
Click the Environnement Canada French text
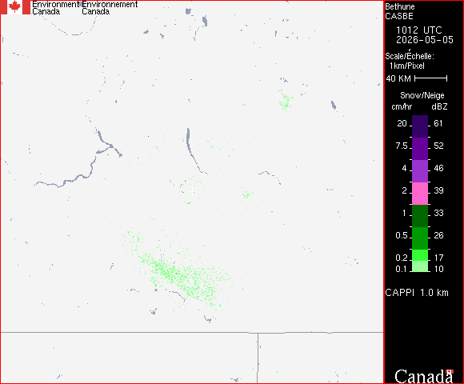[110, 8]
